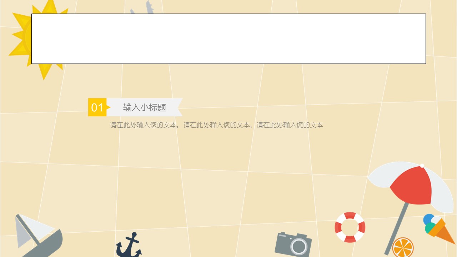Click the orange slice graphic

coord(403,247)
